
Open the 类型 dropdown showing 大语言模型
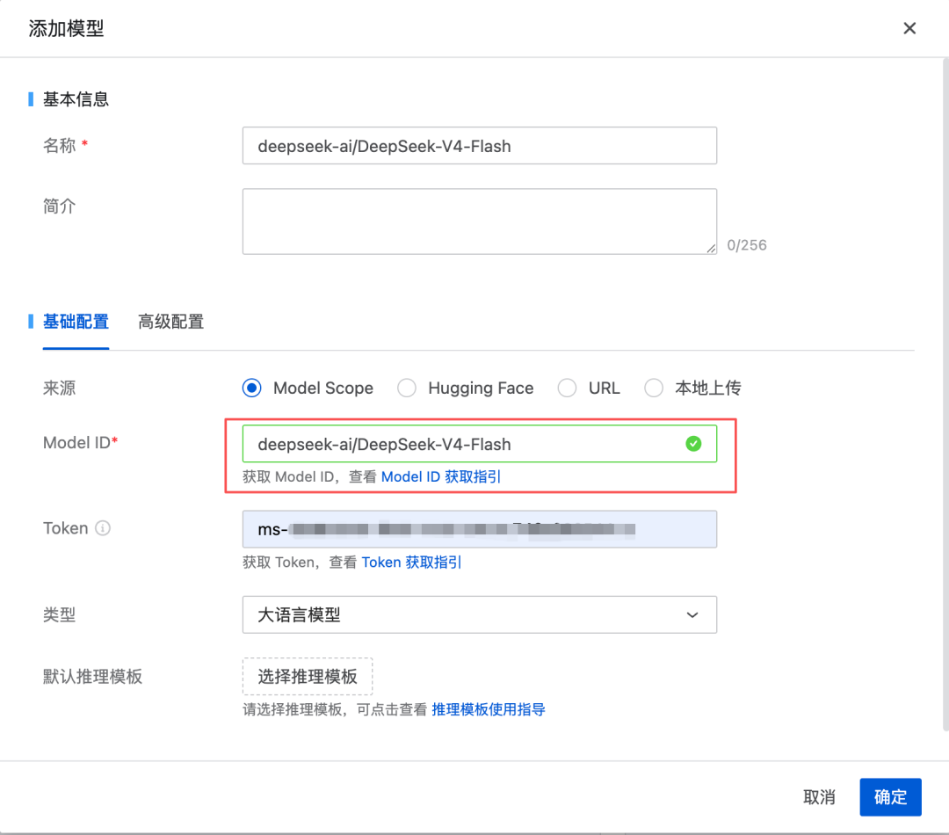(480, 614)
